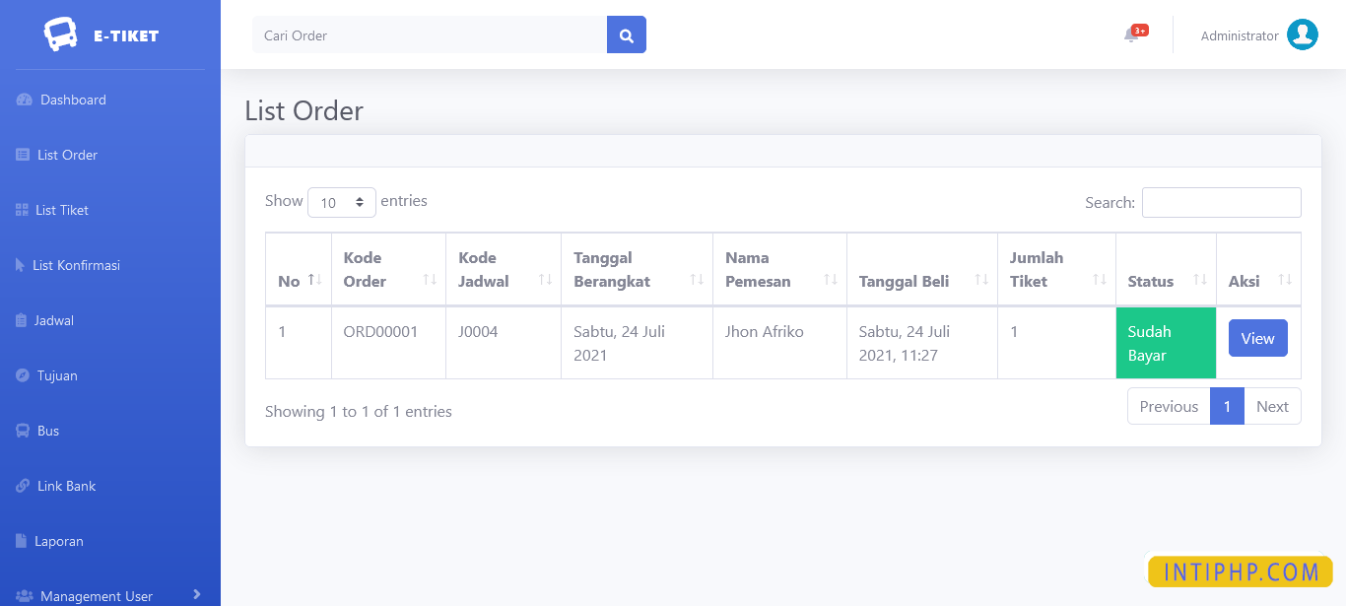Image resolution: width=1346 pixels, height=606 pixels.
Task: Click the Next pagination button
Action: pos(1271,406)
